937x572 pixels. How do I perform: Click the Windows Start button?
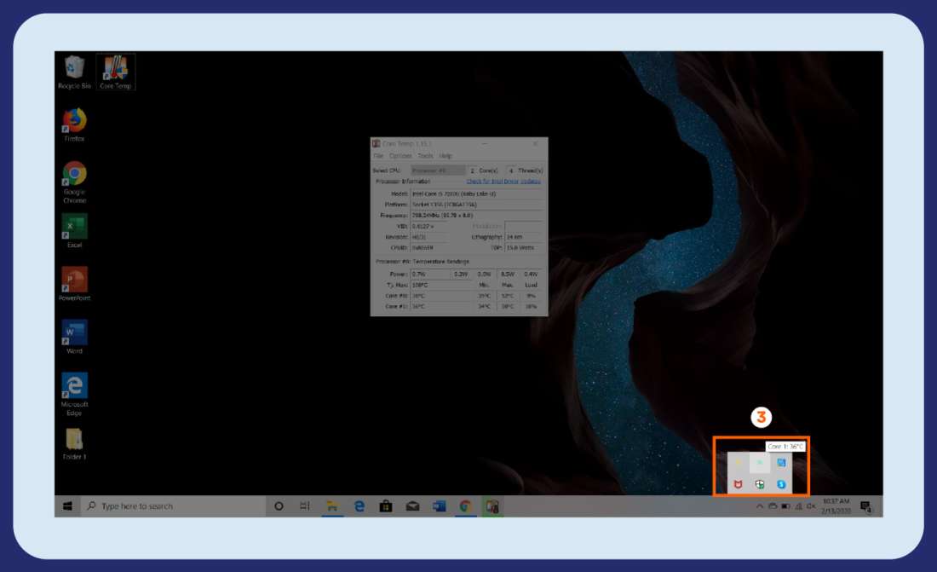[x=68, y=506]
